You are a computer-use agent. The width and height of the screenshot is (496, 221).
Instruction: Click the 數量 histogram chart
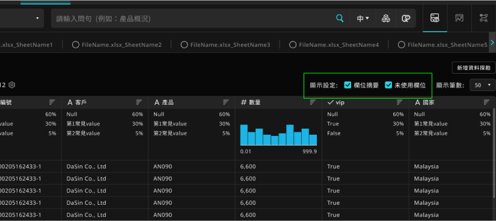tap(278, 135)
